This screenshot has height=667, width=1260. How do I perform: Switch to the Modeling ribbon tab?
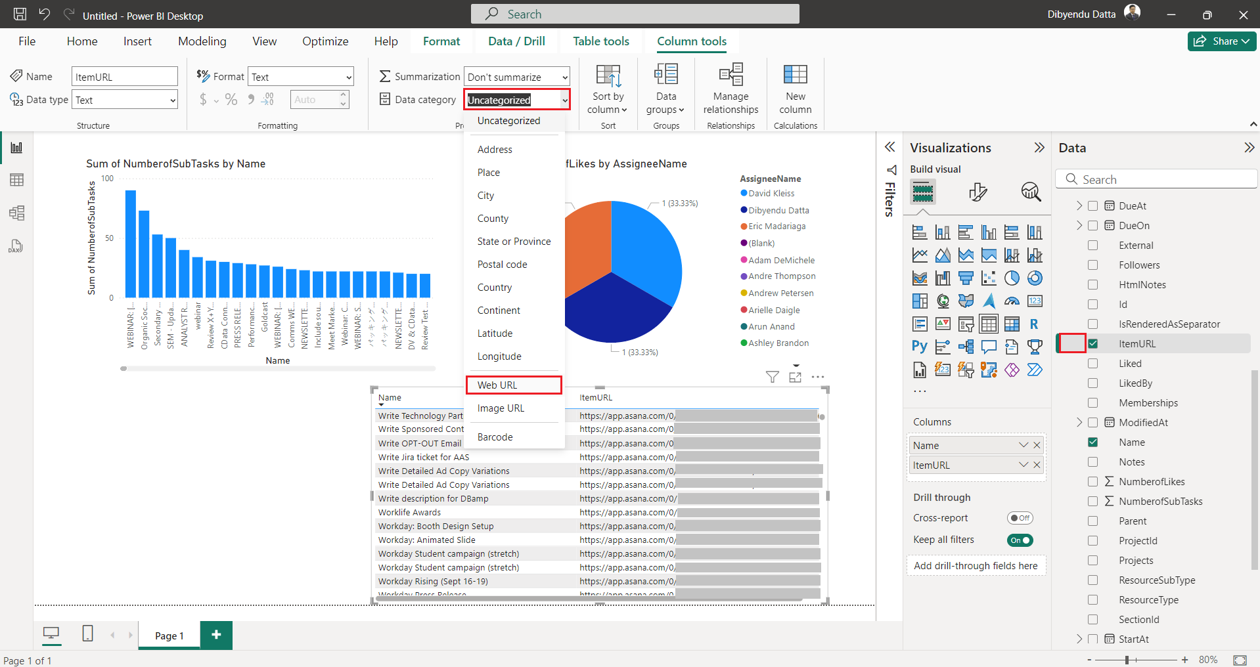tap(202, 41)
